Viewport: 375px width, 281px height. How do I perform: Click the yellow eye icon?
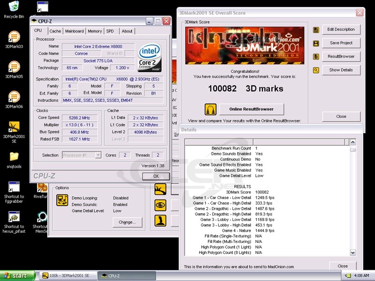tap(160, 205)
